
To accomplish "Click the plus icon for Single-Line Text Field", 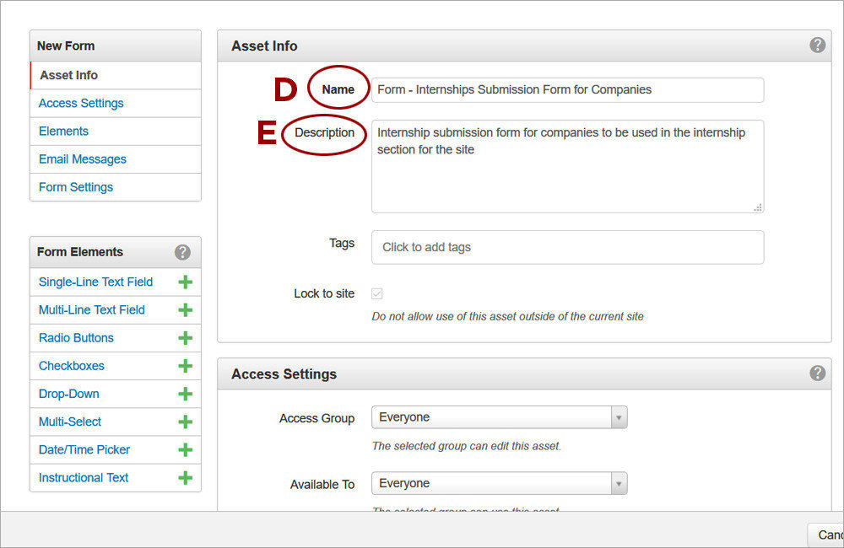I will pyautogui.click(x=185, y=282).
